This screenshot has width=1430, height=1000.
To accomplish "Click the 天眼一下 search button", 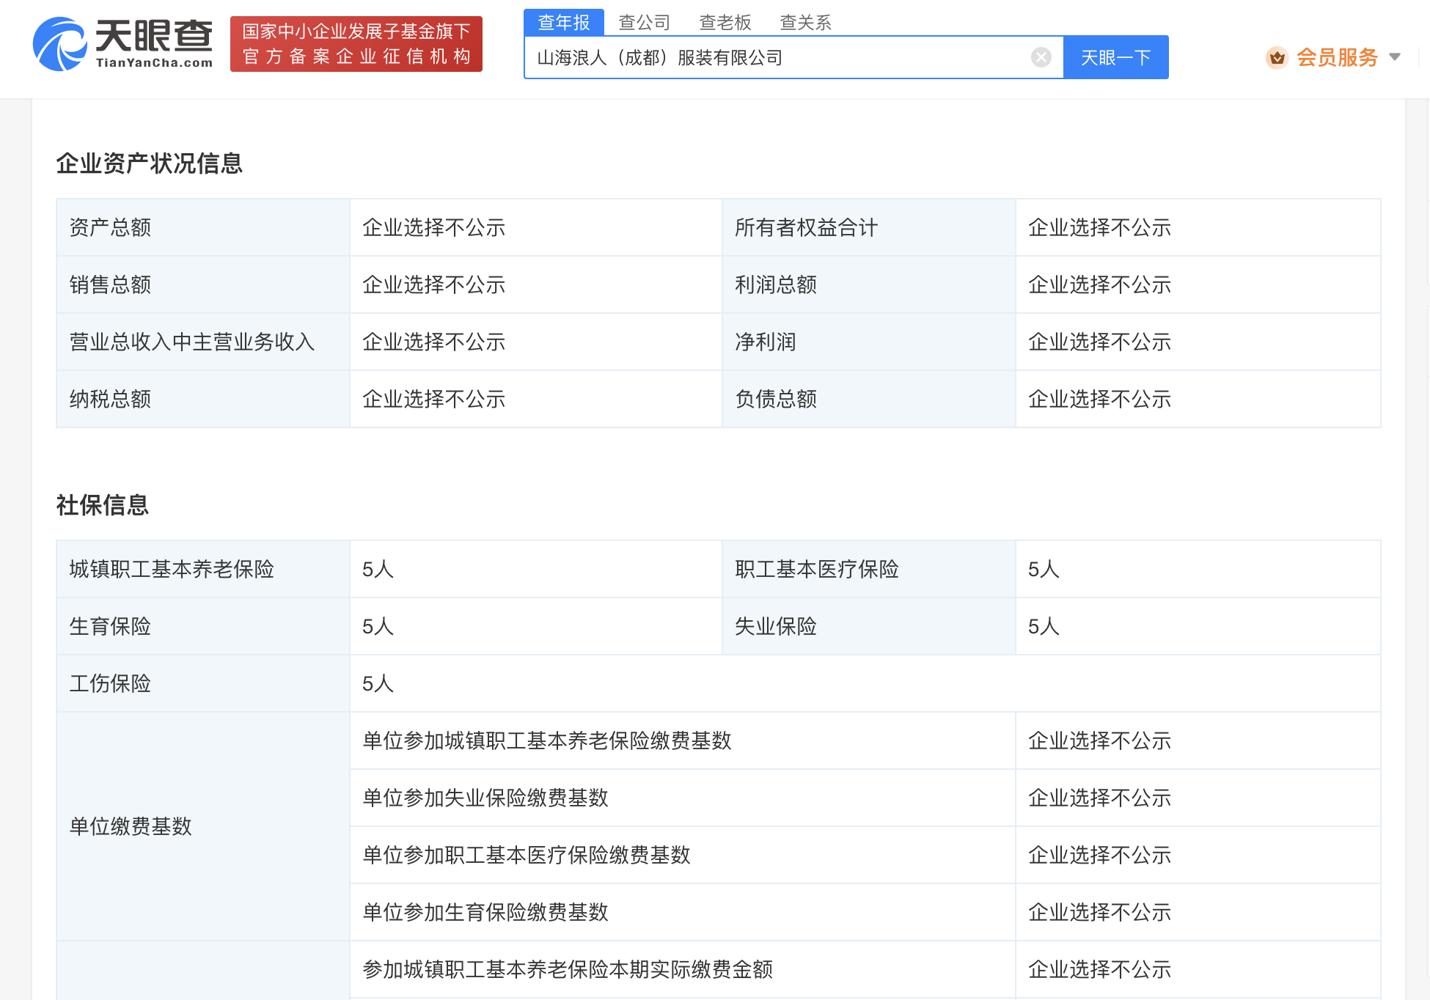I will [x=1115, y=57].
